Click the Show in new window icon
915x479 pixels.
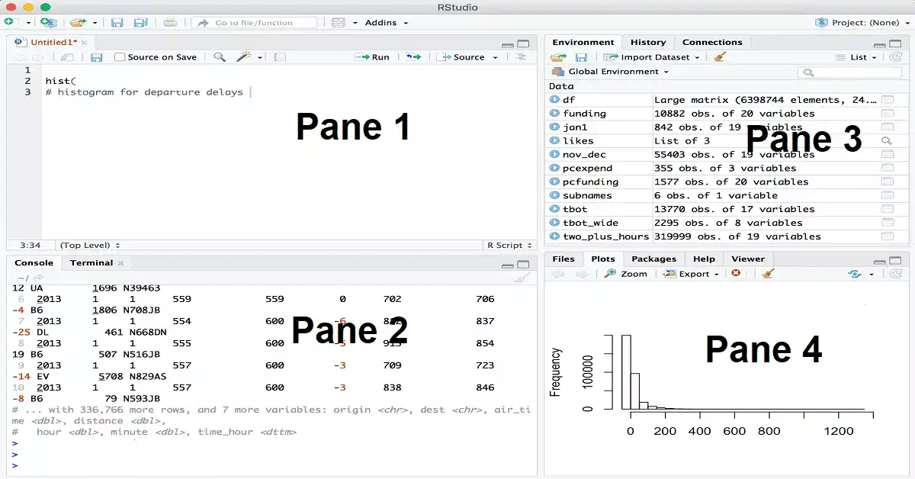pos(66,57)
